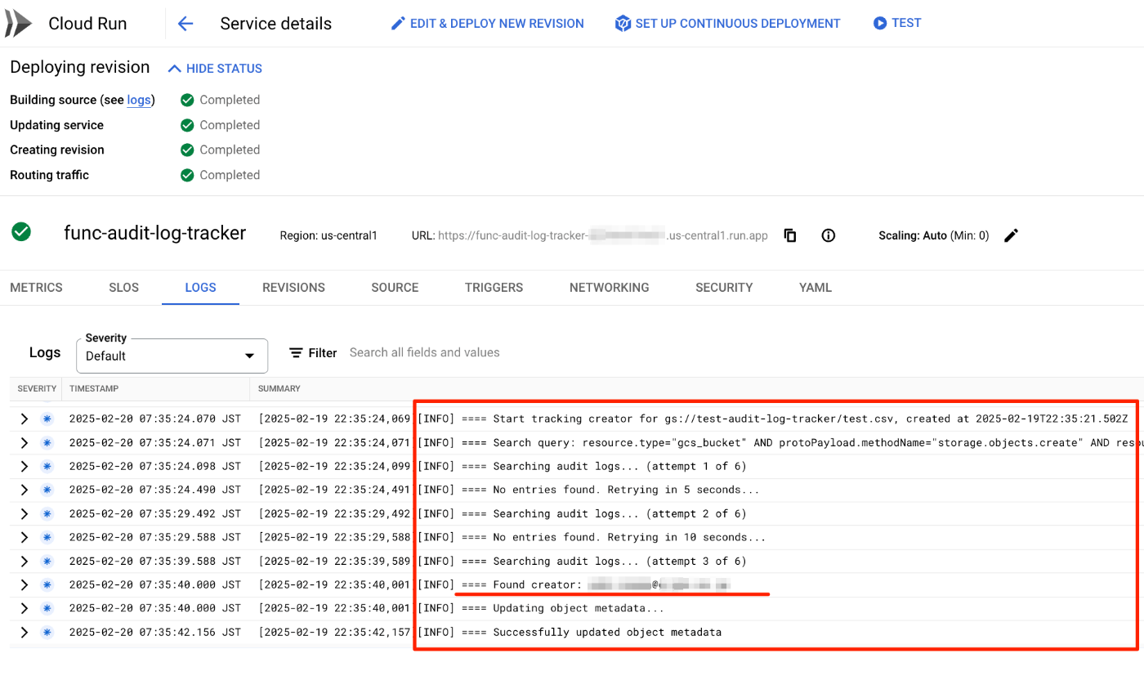The width and height of the screenshot is (1144, 676).
Task: Click the Filter icon
Action: [297, 353]
